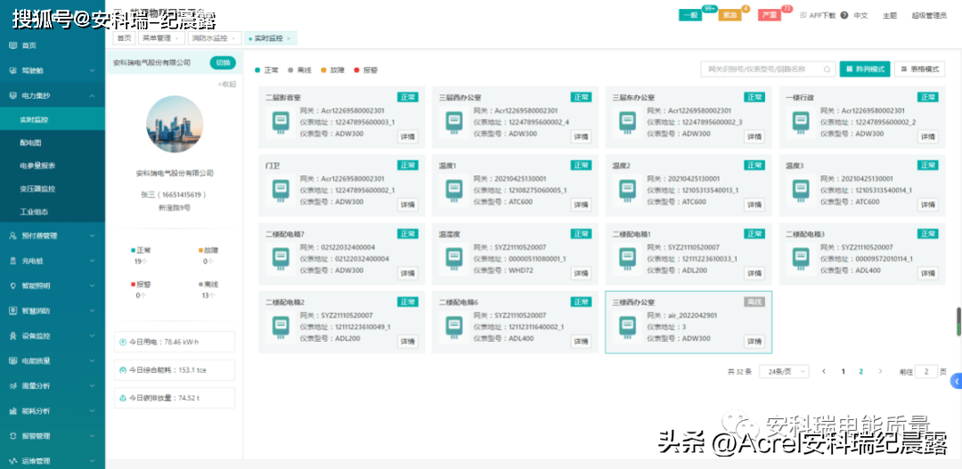The height and width of the screenshot is (469, 962).
Task: Click the 一般 alarm badge
Action: coord(690,15)
